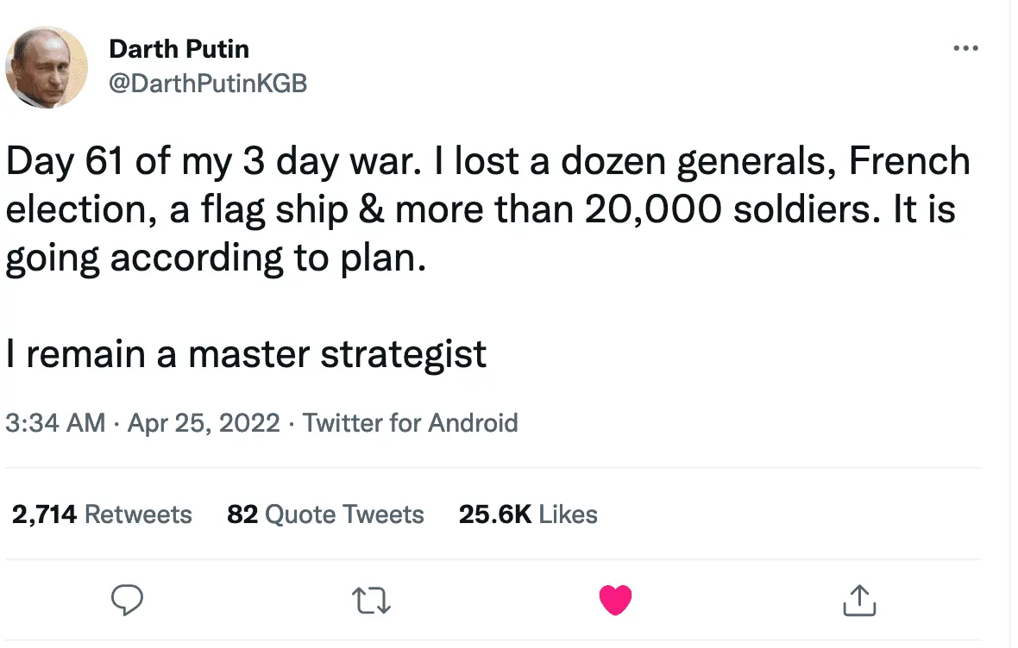The image size is (1018, 648).
Task: Open the share tweet icon
Action: (859, 599)
